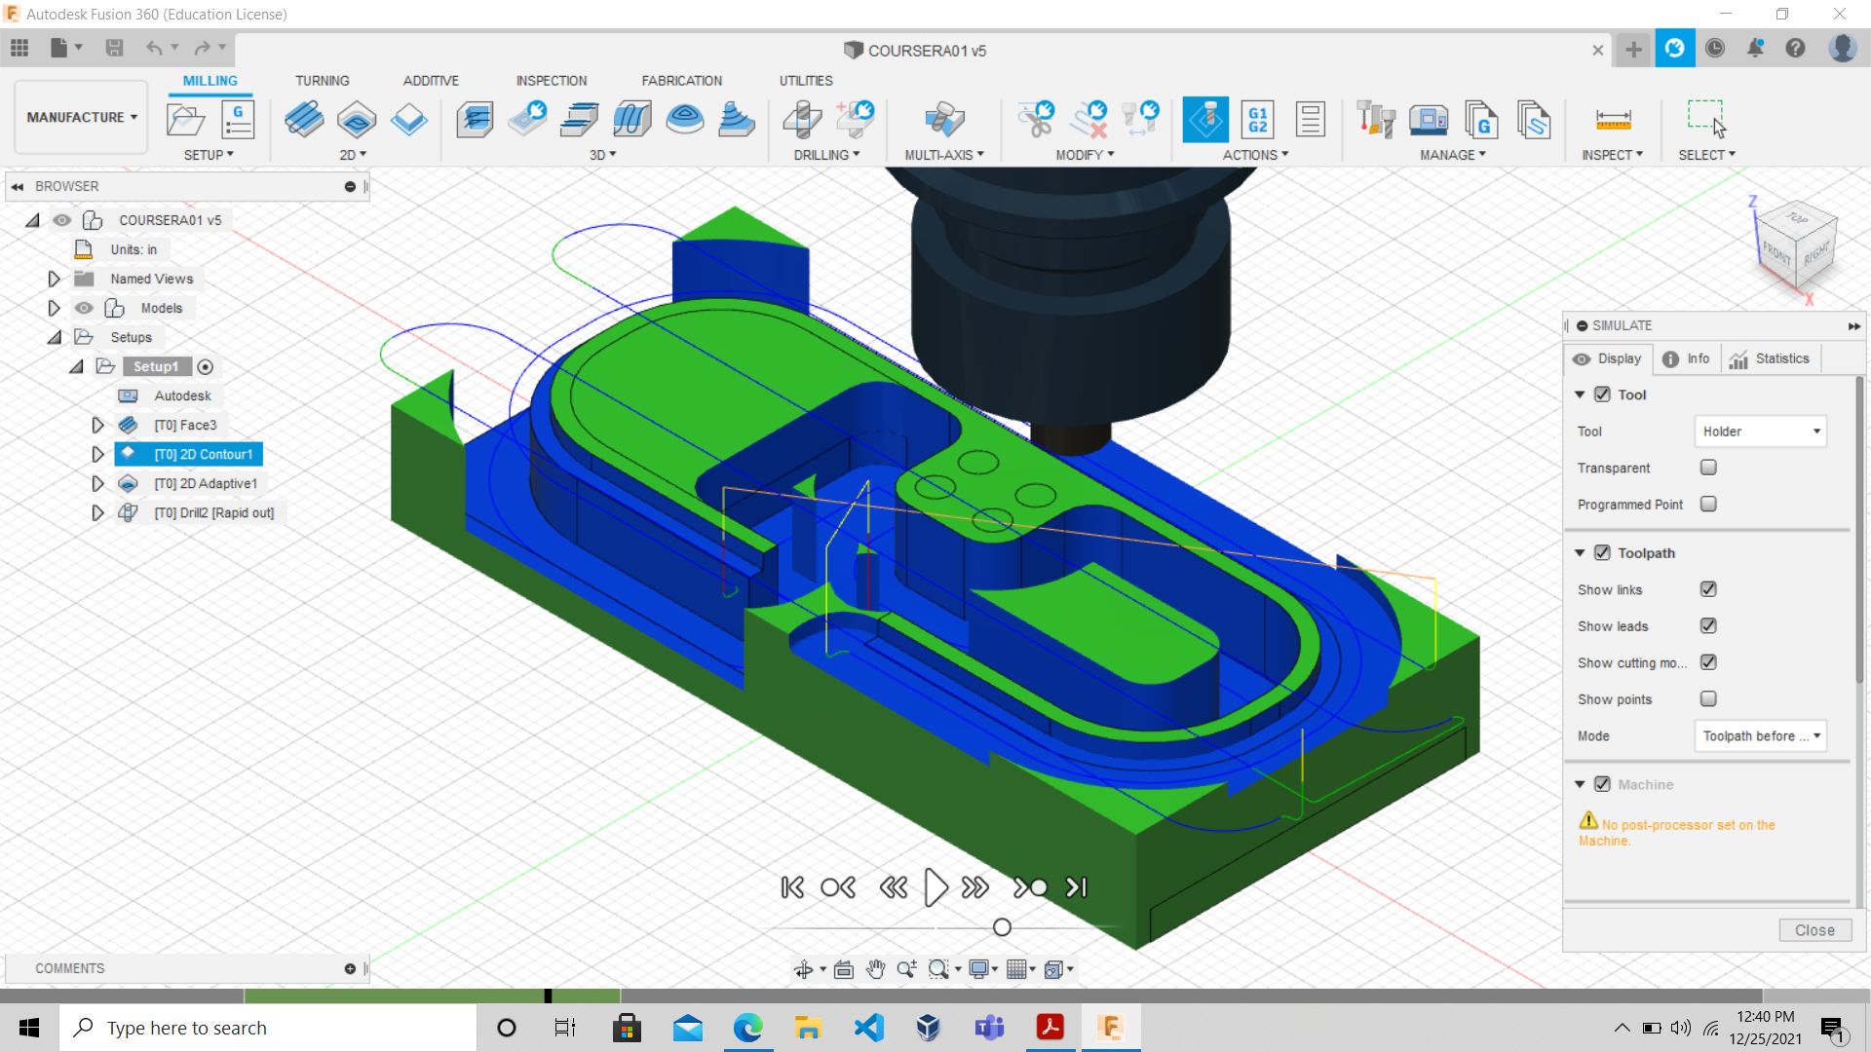The width and height of the screenshot is (1871, 1052).
Task: Expand the Named Views tree item
Action: pyautogui.click(x=54, y=279)
